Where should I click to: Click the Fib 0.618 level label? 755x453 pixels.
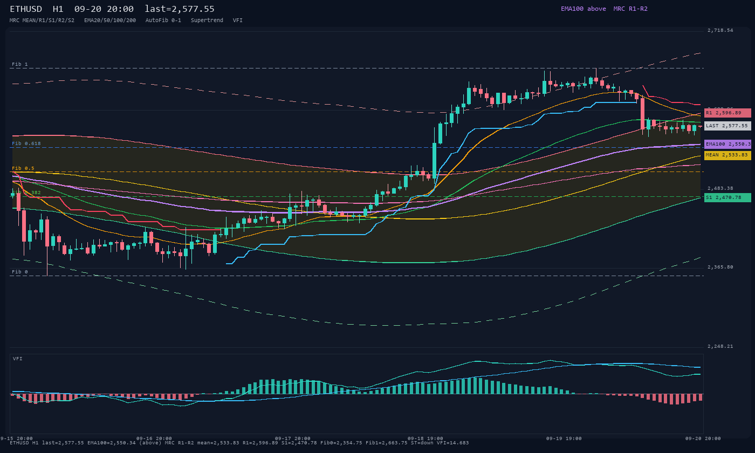pyautogui.click(x=26, y=143)
